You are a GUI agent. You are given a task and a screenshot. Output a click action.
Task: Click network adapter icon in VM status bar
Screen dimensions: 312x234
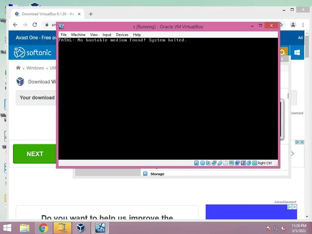[x=214, y=163]
